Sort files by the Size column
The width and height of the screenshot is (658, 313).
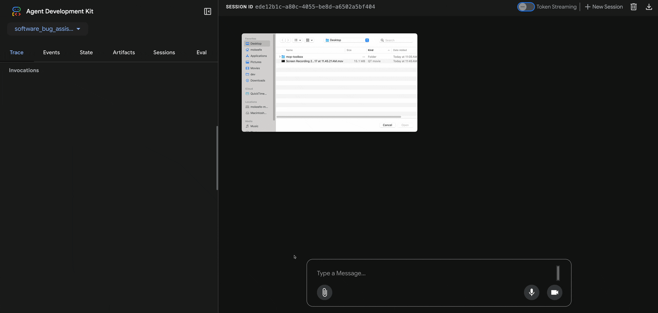[x=349, y=50]
